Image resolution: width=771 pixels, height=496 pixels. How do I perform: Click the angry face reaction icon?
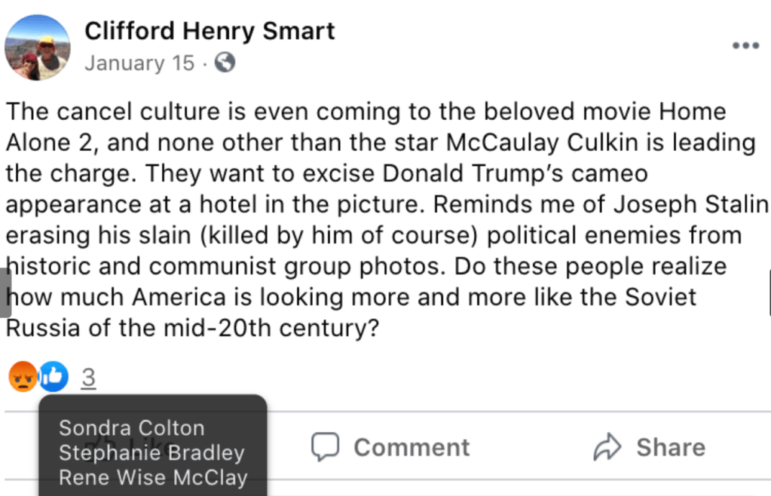click(x=23, y=376)
